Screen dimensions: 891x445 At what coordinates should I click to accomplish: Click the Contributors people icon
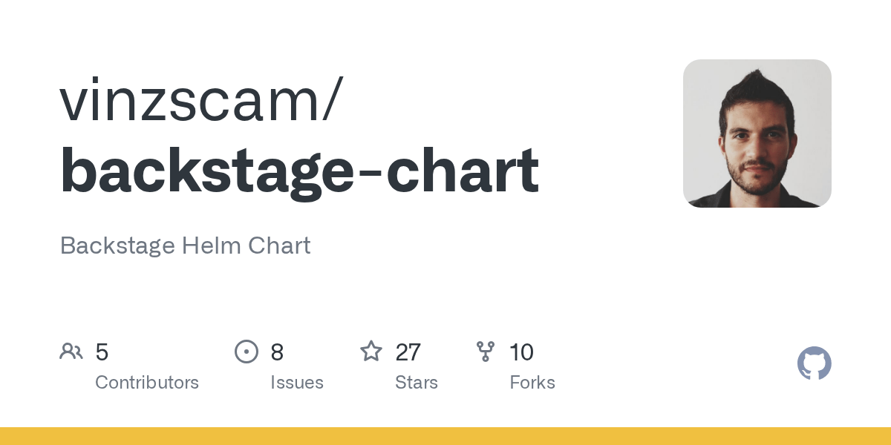(x=71, y=352)
